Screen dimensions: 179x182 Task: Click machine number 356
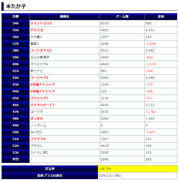pos(16,30)
